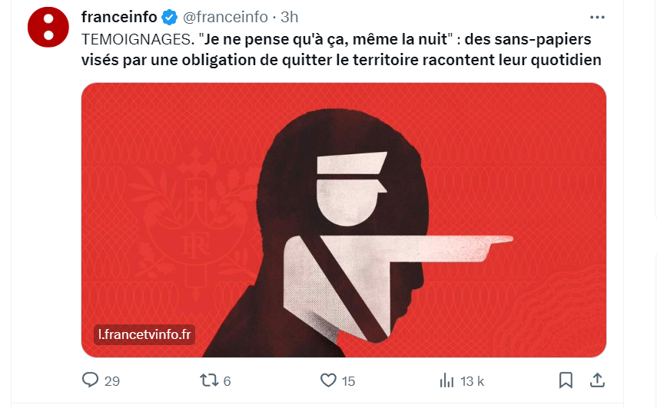Bookmark this franceinfo tweet
This screenshot has width=657, height=408.
[x=566, y=380]
